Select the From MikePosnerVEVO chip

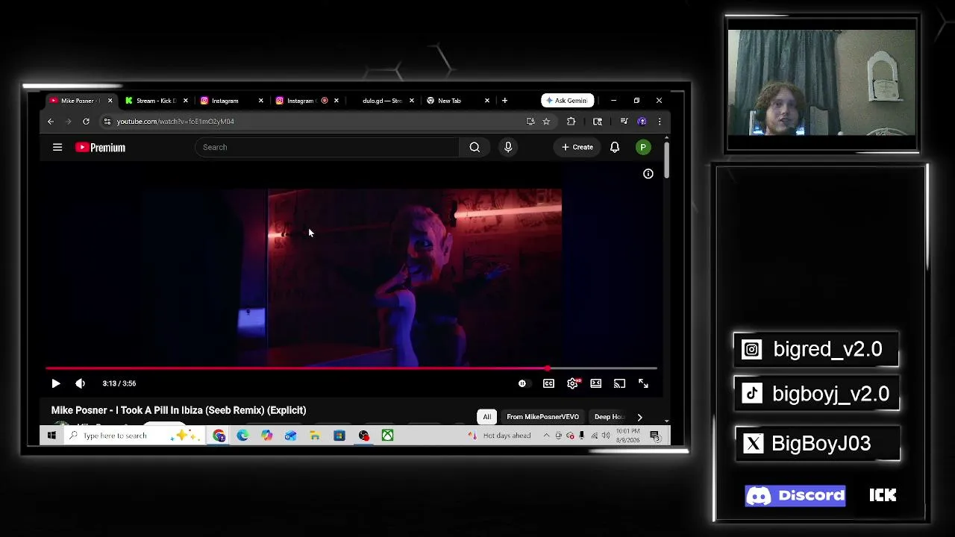(x=542, y=417)
